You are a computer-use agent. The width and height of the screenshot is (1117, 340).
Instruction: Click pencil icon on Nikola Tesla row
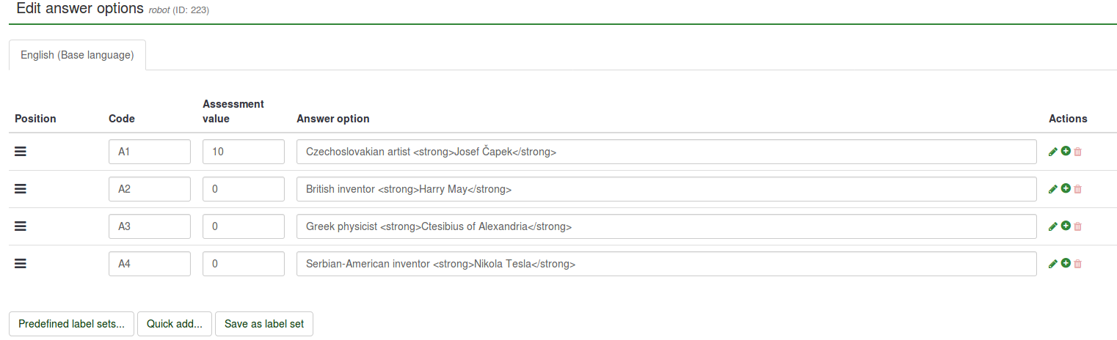(1053, 264)
